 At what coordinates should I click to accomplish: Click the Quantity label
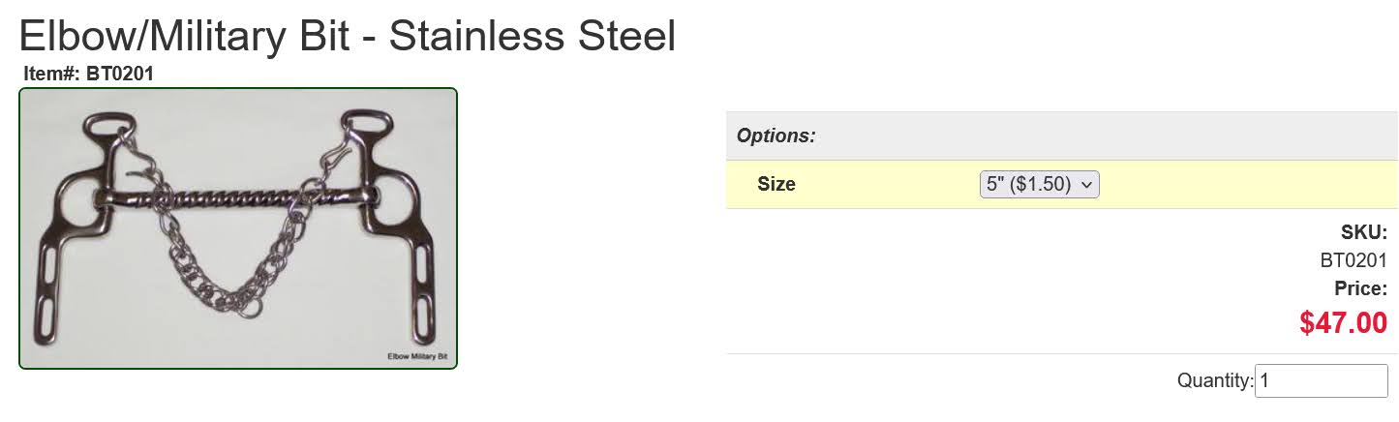tap(1215, 381)
